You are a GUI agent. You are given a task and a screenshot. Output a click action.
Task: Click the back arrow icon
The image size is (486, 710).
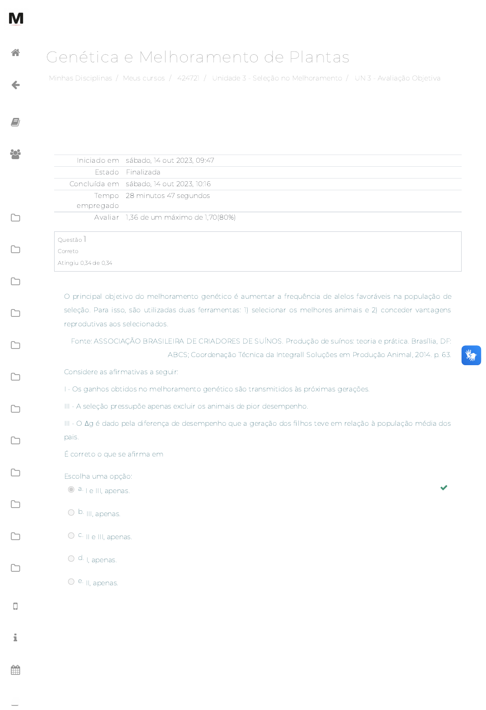[15, 85]
